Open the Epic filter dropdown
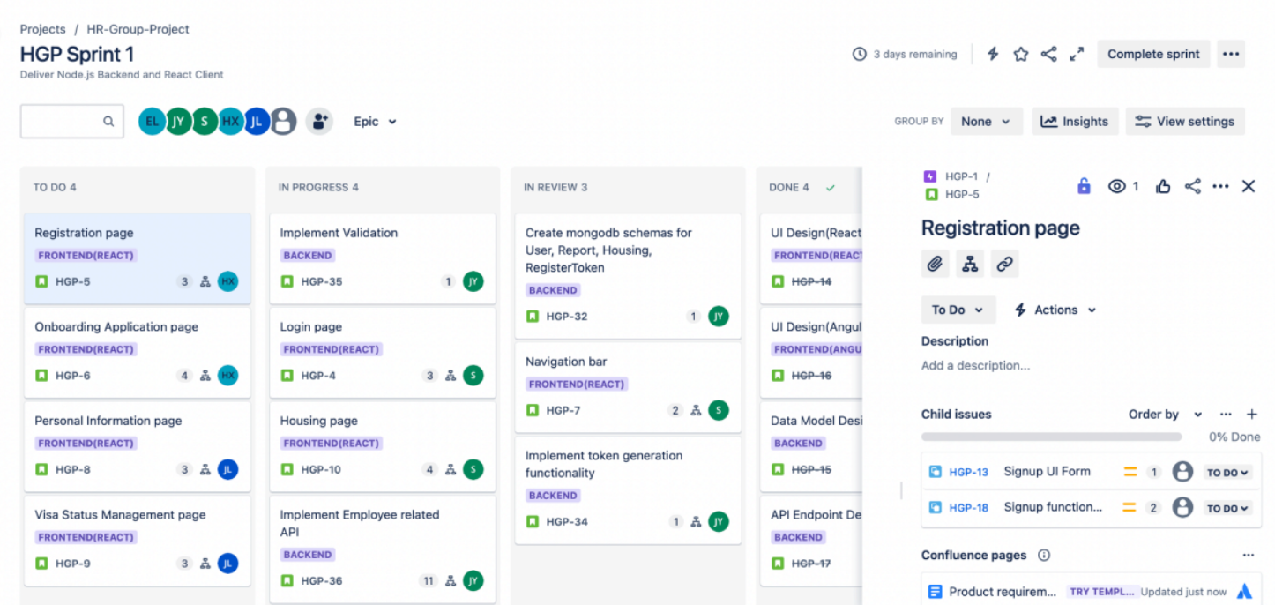This screenshot has height=605, width=1275. point(375,122)
